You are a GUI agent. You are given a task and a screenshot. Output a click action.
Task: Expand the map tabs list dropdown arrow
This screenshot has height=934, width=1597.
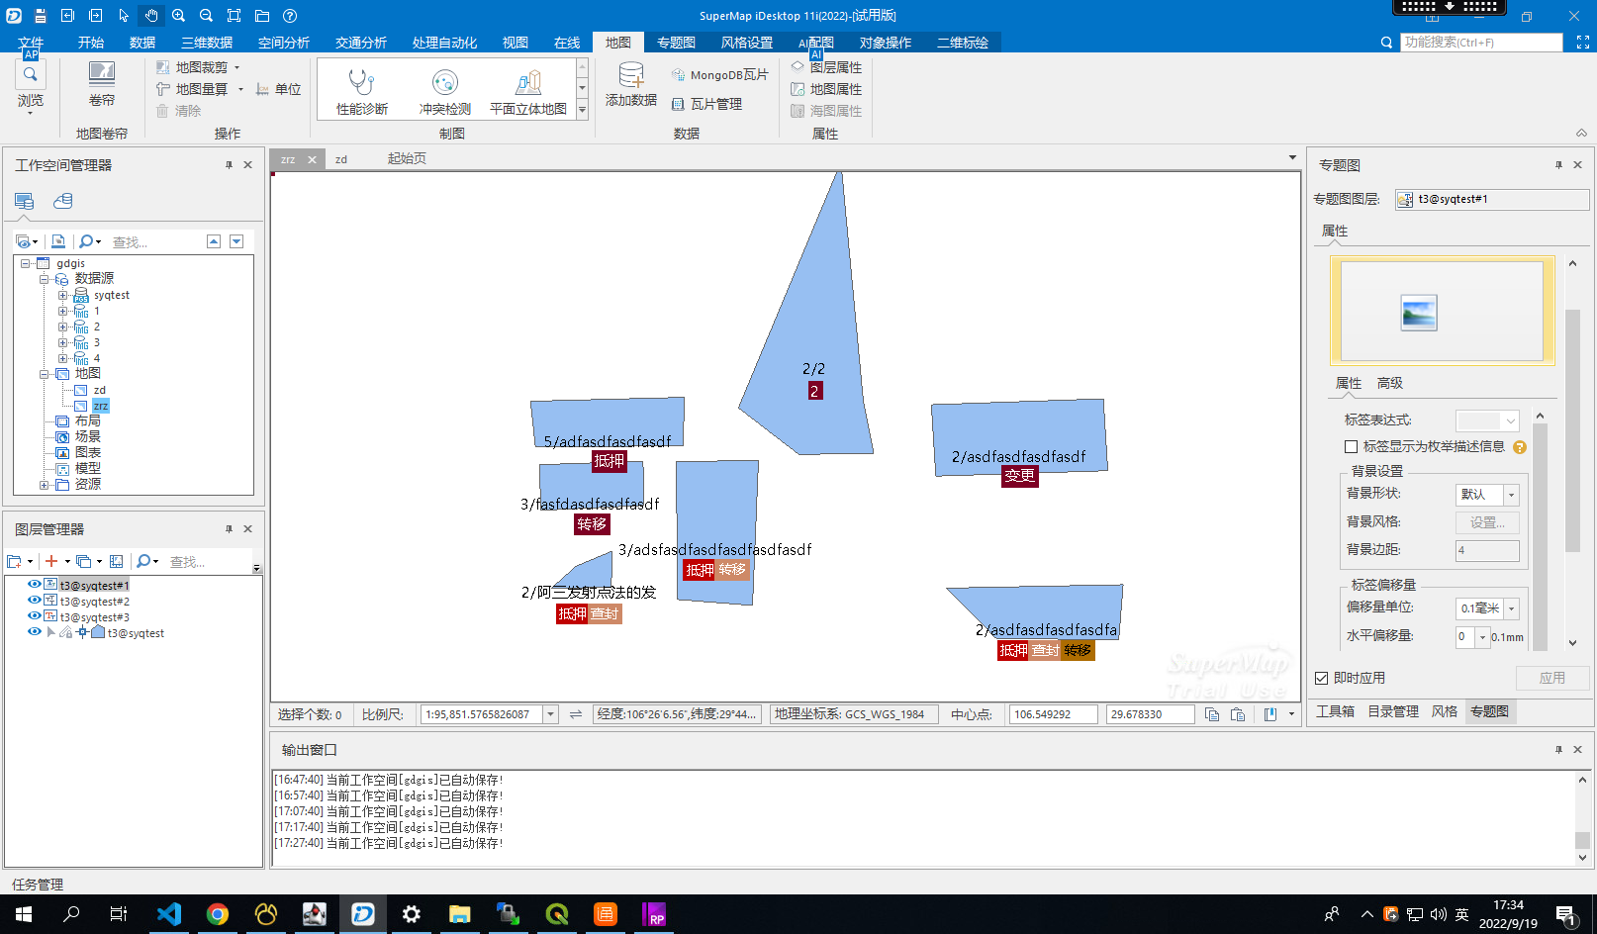click(x=1291, y=158)
